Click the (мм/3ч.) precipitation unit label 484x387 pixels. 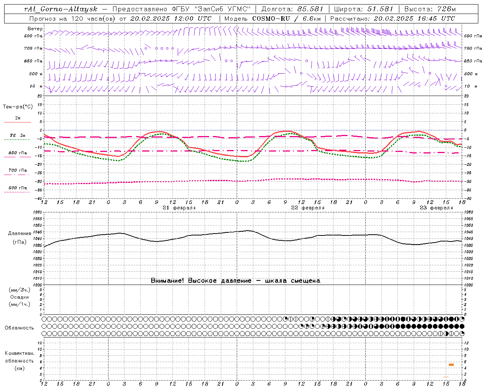[x=20, y=290]
